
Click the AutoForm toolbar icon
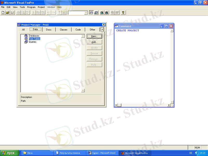click(x=113, y=12)
